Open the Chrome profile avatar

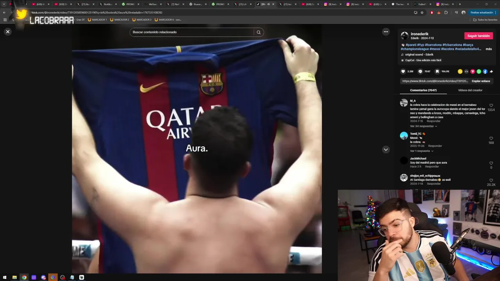click(463, 12)
